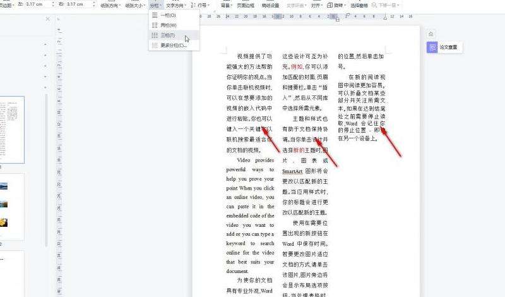Screen dimensions: 505x297
Task: Click the three-column icon beside 三栏
Action: pyautogui.click(x=155, y=35)
